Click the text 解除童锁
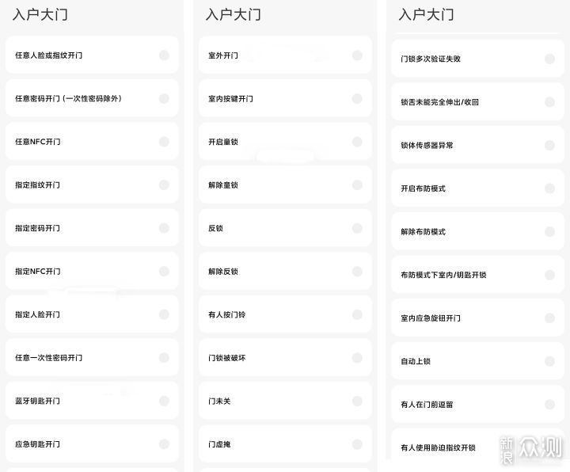The height and width of the screenshot is (472, 570). click(223, 185)
